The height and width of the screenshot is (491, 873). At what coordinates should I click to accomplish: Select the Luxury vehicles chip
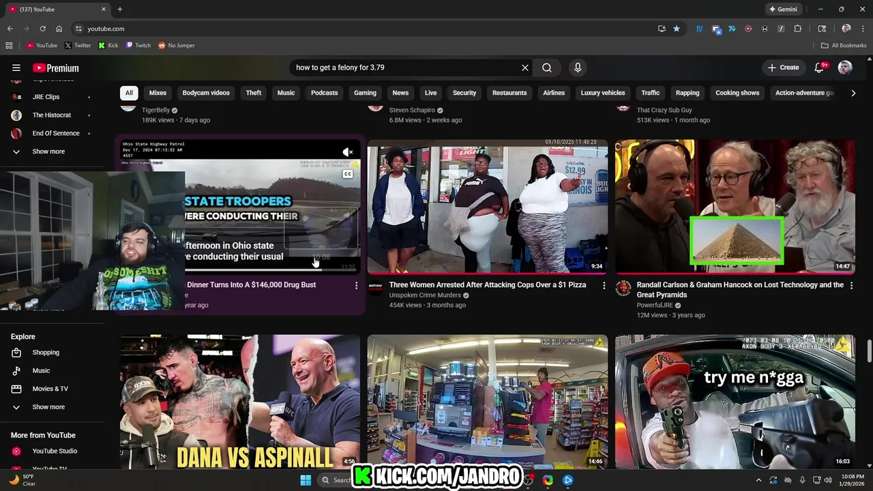603,93
